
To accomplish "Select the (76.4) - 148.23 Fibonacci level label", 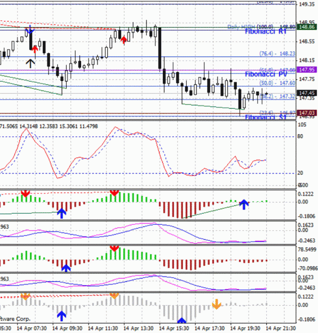I will point(277,53).
